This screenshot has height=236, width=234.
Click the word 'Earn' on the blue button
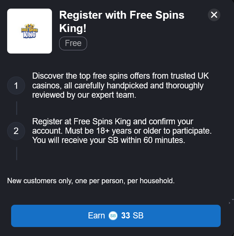point(96,216)
